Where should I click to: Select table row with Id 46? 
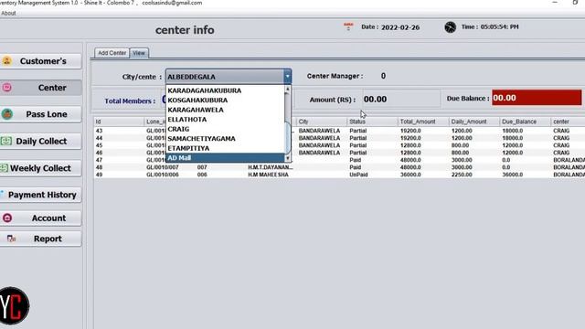click(339, 153)
